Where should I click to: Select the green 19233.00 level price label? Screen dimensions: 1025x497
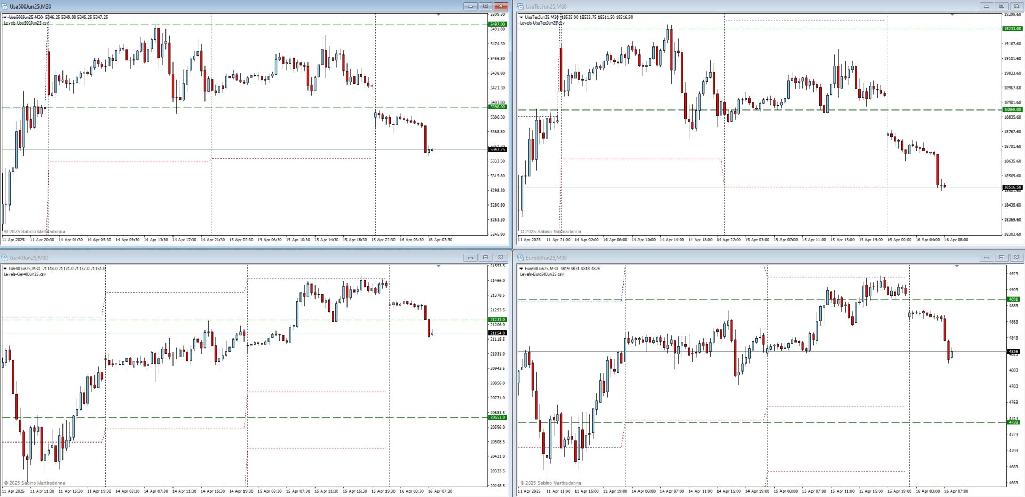click(x=1013, y=29)
